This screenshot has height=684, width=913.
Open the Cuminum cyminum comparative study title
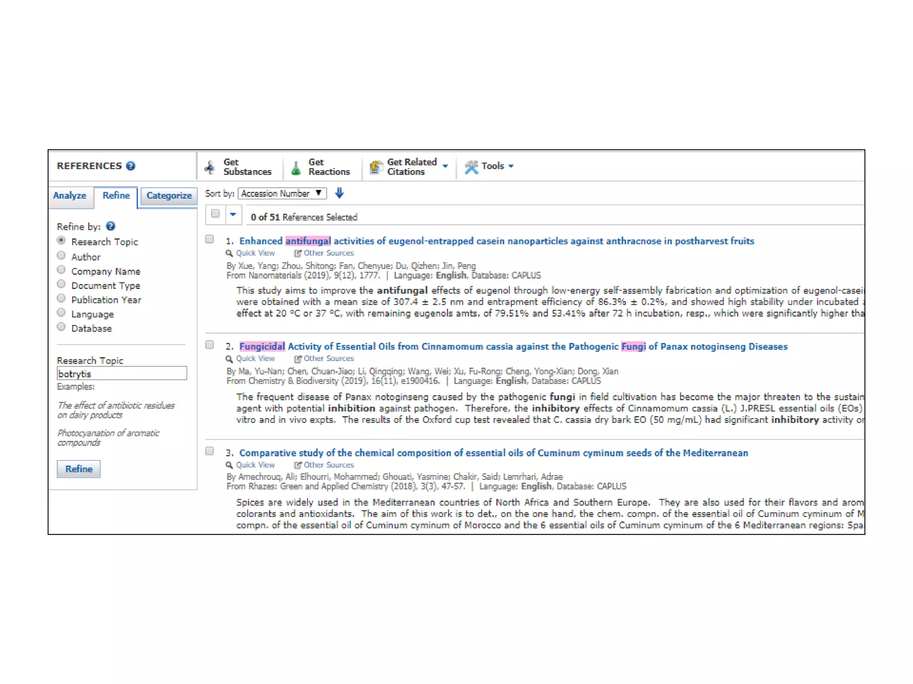[x=494, y=453]
